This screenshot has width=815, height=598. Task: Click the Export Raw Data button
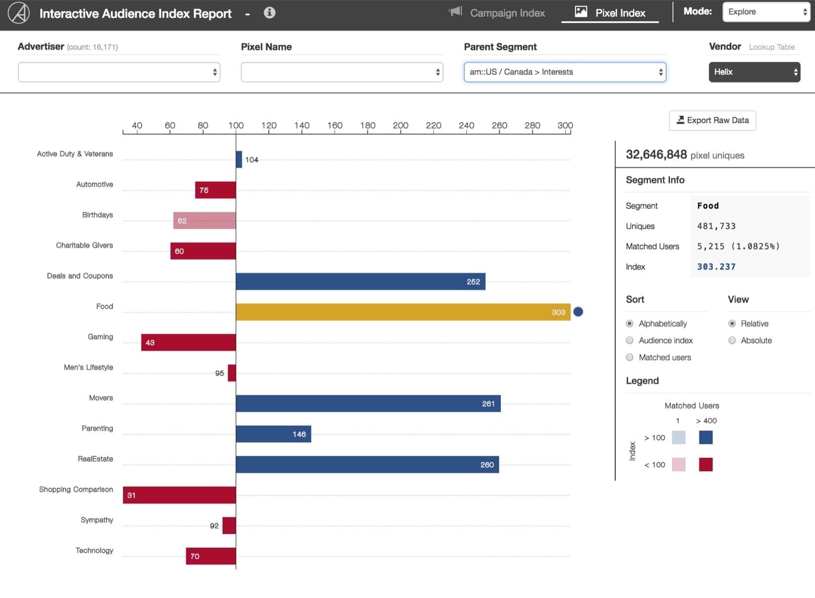click(712, 120)
